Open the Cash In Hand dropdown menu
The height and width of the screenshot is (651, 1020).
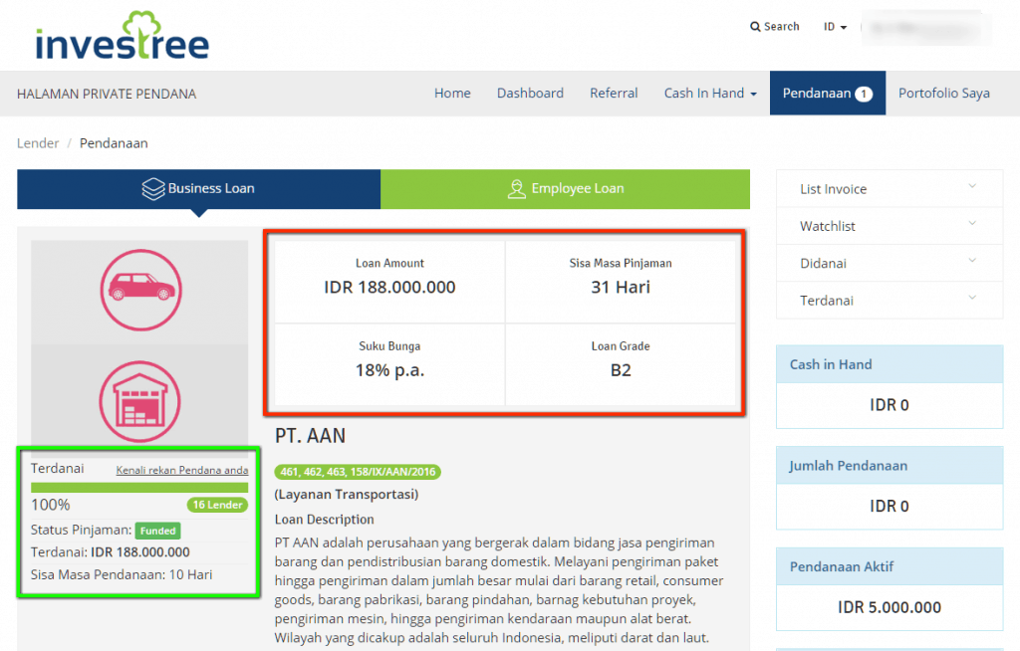[x=709, y=93]
